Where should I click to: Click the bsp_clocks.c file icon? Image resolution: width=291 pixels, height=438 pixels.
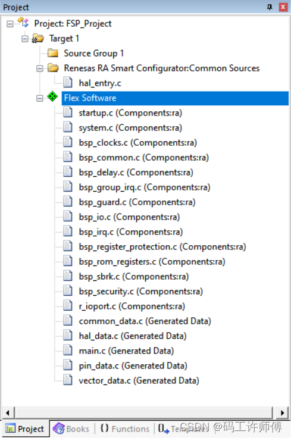pos(68,142)
